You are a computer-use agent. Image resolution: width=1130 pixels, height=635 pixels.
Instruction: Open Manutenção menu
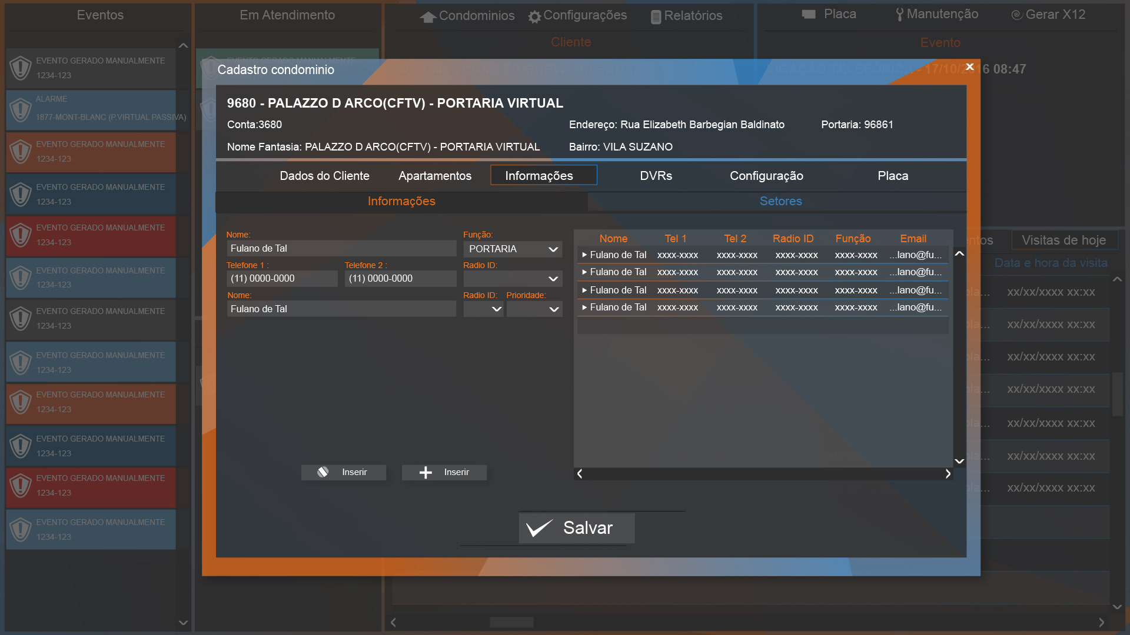coord(937,14)
